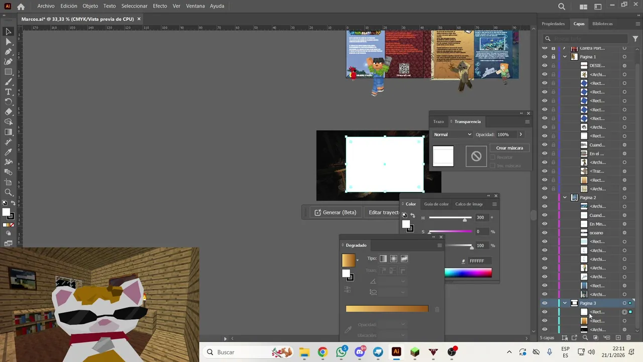This screenshot has width=643, height=362.
Task: Choose freeform gradient type icon
Action: coord(404,258)
